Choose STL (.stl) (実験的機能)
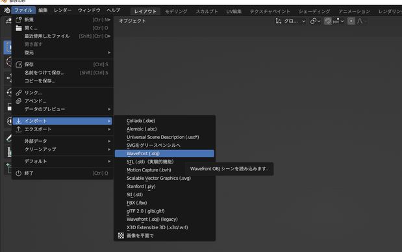 164,162
